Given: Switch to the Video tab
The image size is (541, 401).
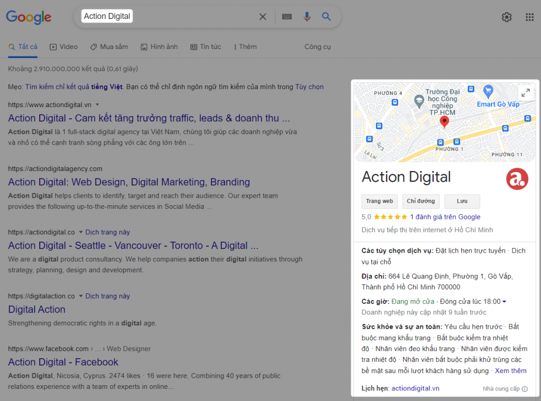Looking at the screenshot, I should 64,47.
